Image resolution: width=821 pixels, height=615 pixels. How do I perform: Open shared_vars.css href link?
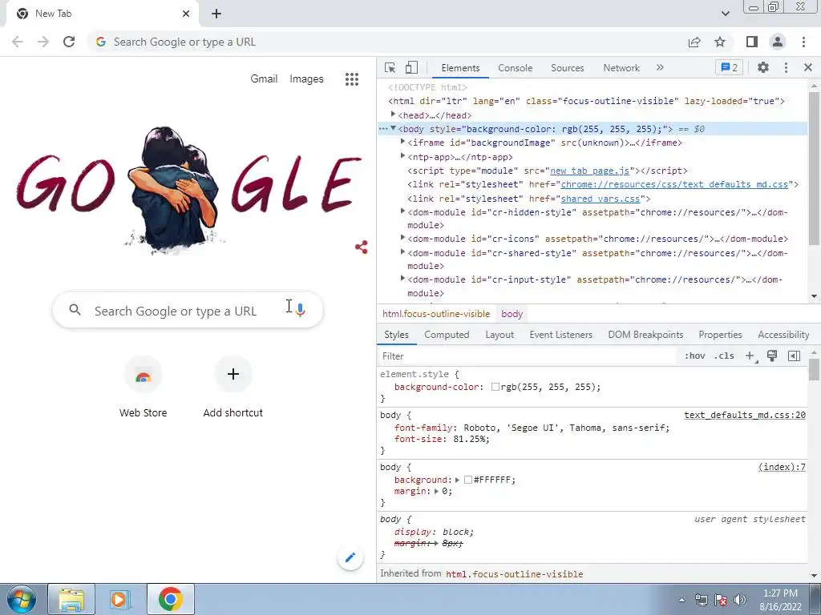600,199
